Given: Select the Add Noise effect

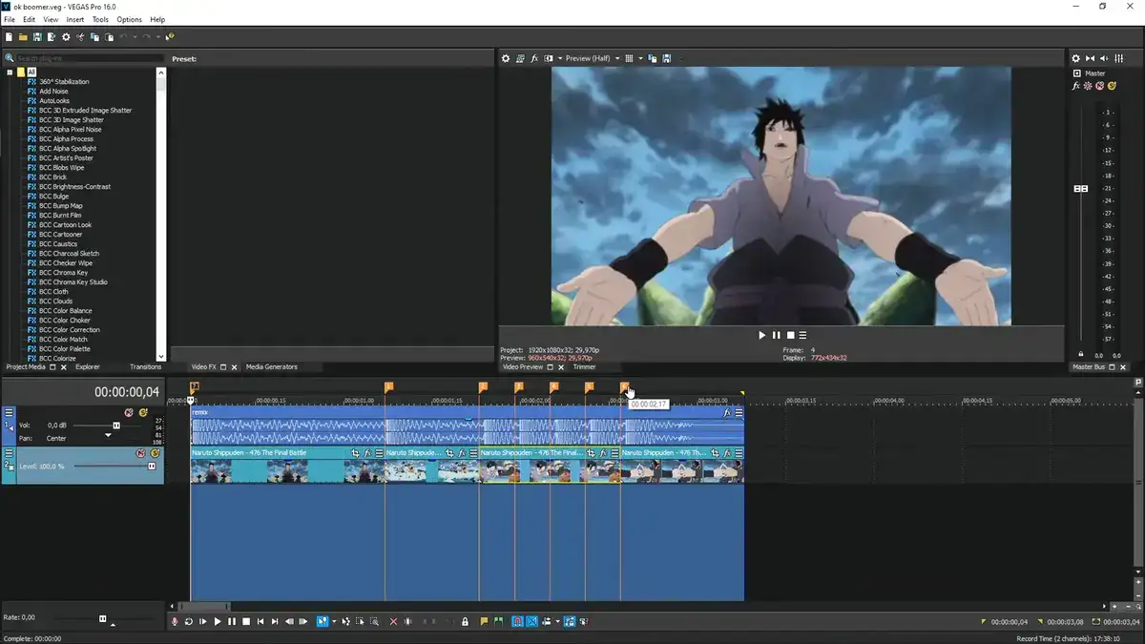Looking at the screenshot, I should (x=53, y=92).
